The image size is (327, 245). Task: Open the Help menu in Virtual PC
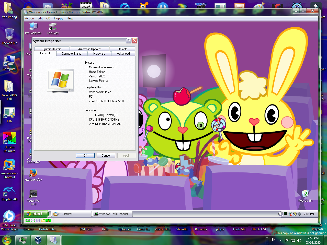70,18
